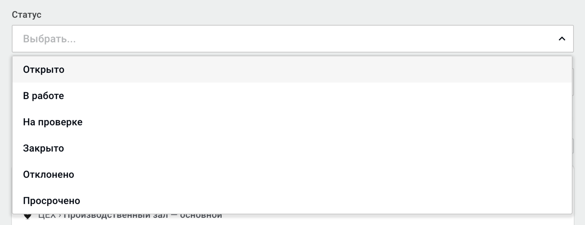
Task: Pick the 'На проверке' option
Action: [292, 122]
